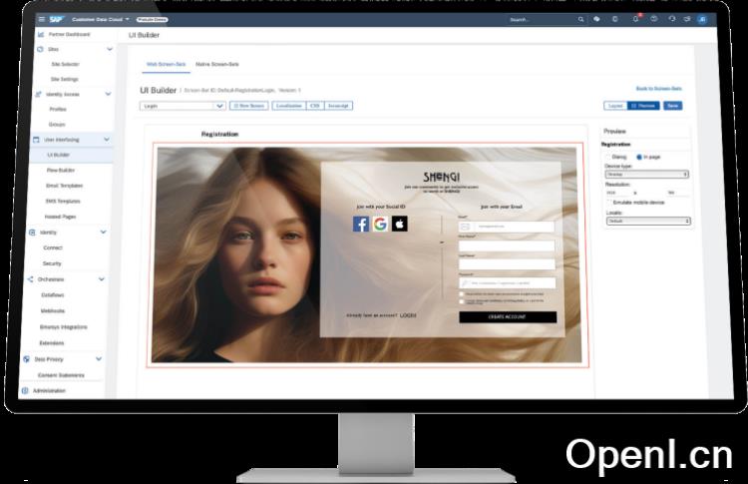
Task: Open the chat bubbles icon in header
Action: coord(596,19)
